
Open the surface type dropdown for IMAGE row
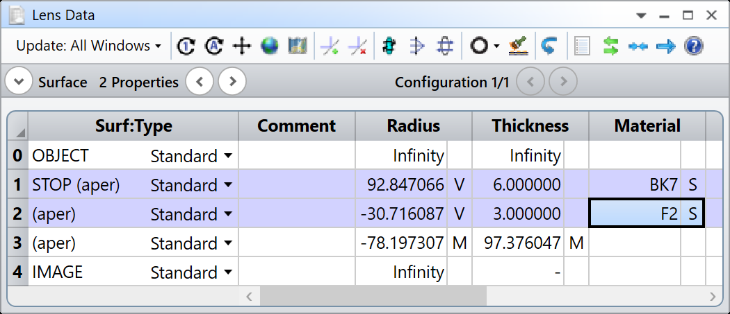(228, 273)
